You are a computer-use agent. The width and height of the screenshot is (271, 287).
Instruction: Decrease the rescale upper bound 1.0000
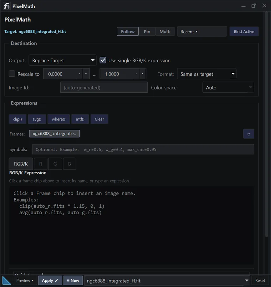(x=143, y=74)
